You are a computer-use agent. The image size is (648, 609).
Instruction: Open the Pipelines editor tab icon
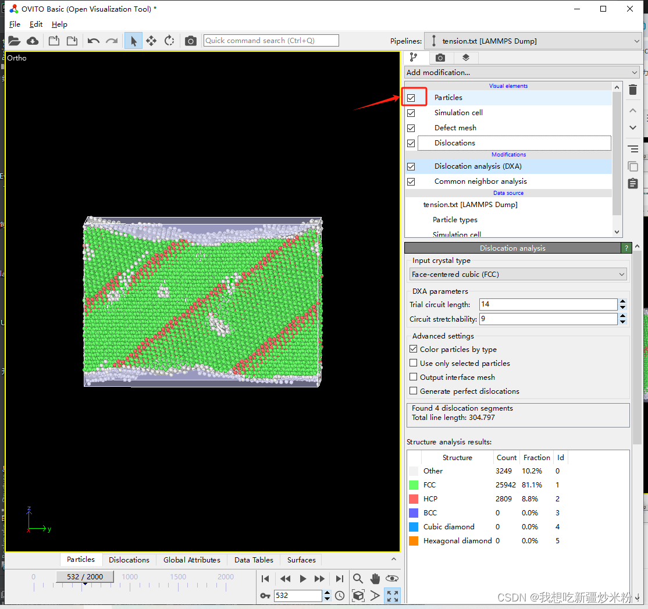pos(414,57)
